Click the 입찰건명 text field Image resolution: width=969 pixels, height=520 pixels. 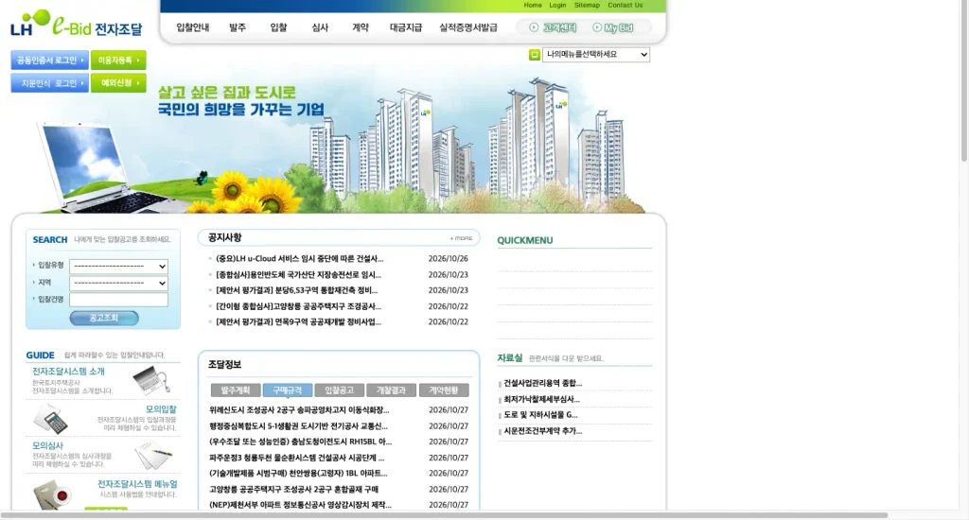click(118, 300)
